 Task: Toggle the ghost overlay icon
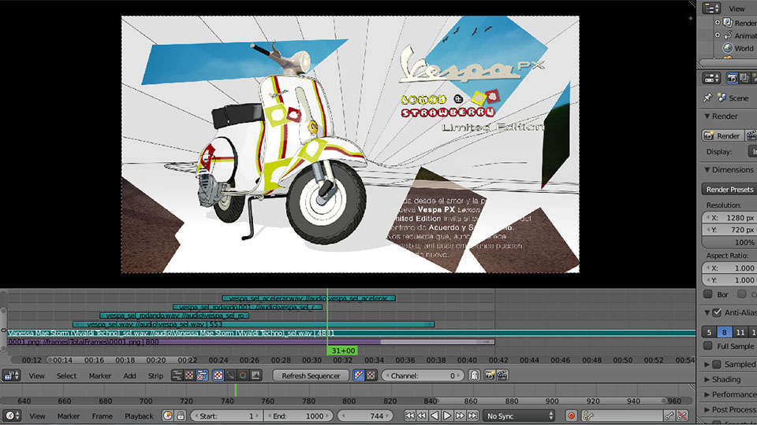pyautogui.click(x=474, y=375)
